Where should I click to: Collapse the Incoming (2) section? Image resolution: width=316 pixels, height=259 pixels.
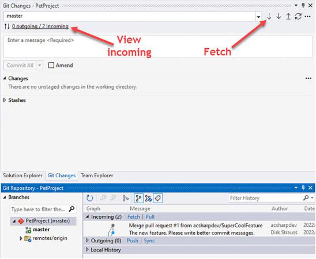[x=87, y=217]
